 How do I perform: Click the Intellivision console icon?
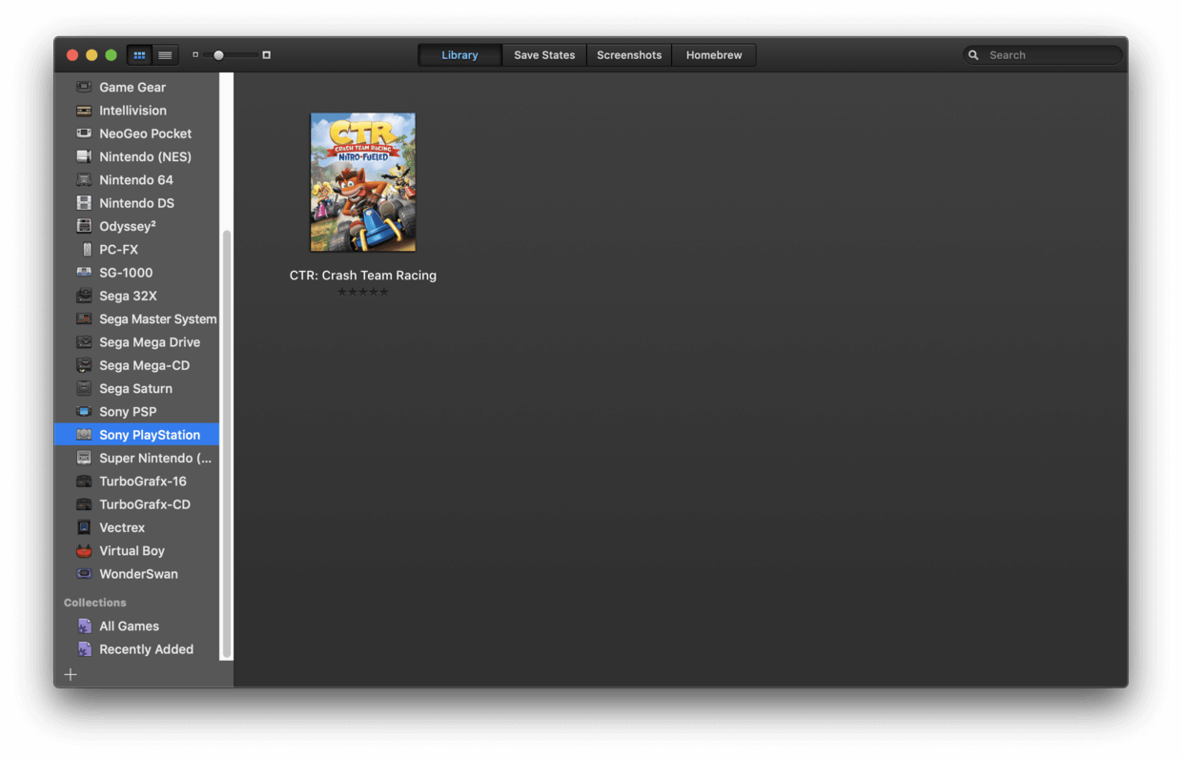click(x=84, y=111)
